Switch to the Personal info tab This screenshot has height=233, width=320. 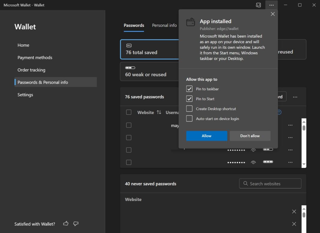tap(164, 25)
